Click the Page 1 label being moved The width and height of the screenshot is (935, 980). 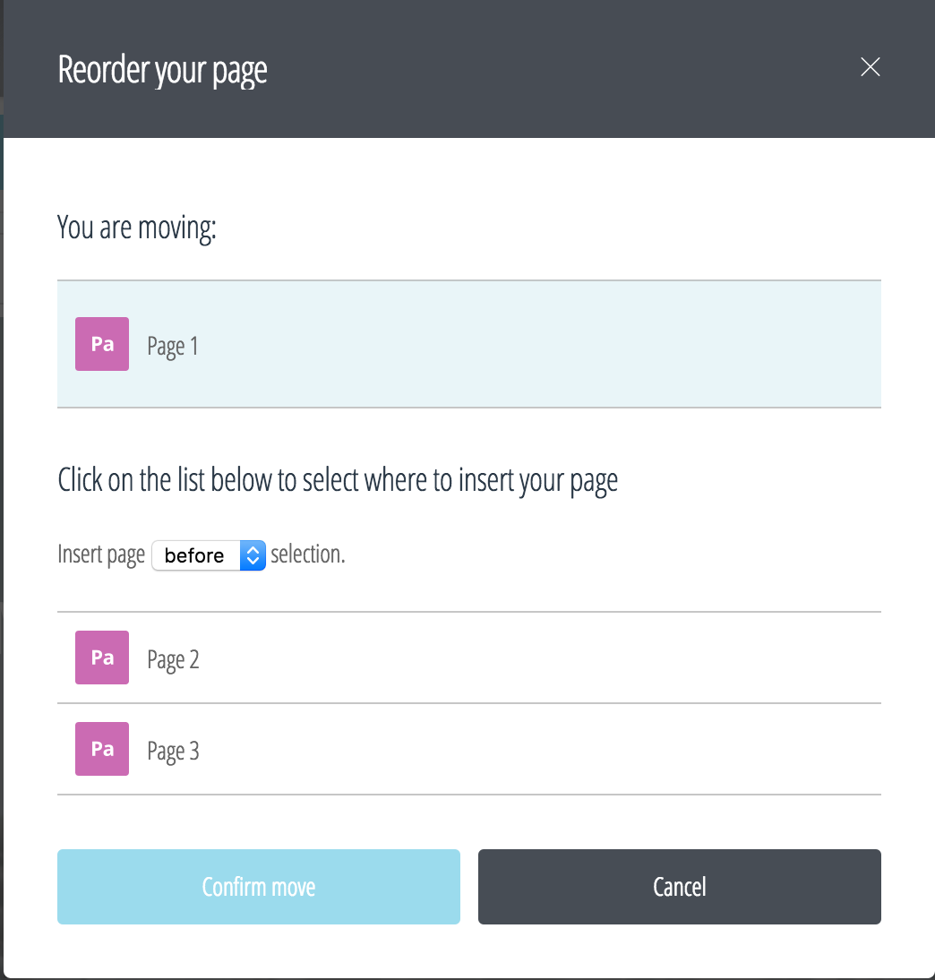click(x=173, y=347)
